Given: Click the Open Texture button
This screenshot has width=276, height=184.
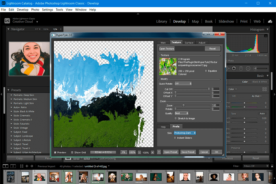Looking at the screenshot, I should tap(167, 49).
